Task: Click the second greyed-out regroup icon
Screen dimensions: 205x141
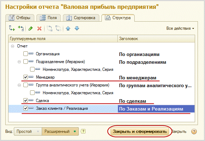Action: coord(58,28)
